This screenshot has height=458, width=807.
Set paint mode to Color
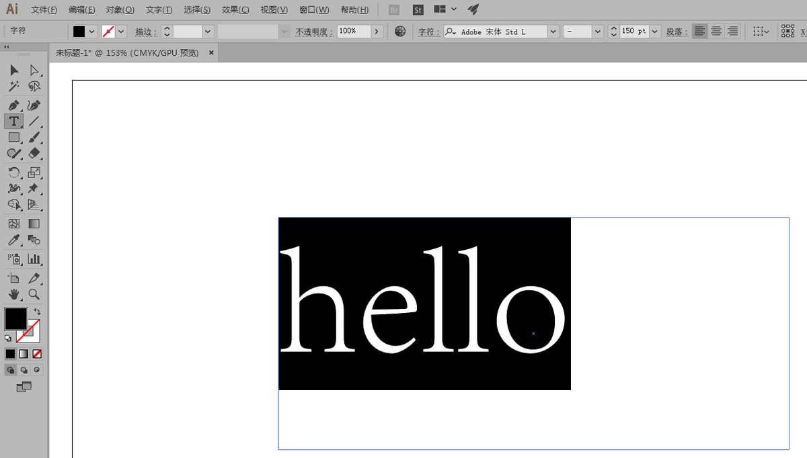pyautogui.click(x=10, y=353)
